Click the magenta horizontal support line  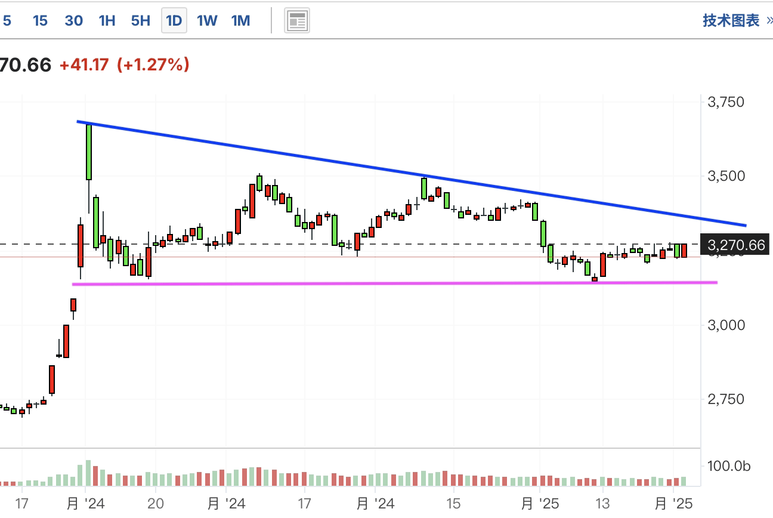pyautogui.click(x=394, y=283)
